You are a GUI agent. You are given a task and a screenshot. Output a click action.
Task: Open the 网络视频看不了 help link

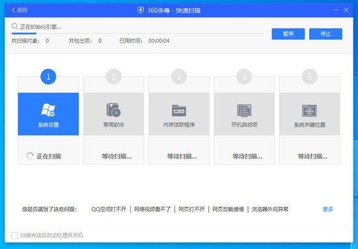(x=152, y=209)
